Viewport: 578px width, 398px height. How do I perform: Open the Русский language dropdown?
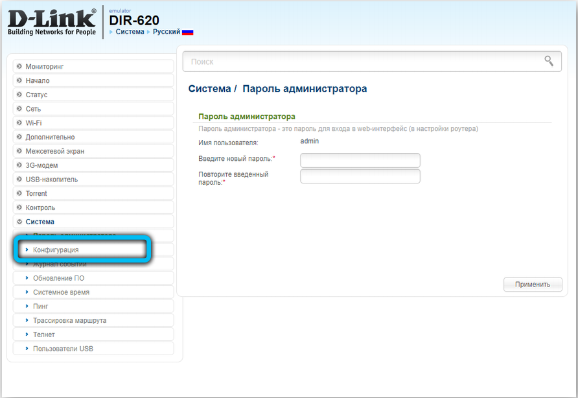coord(166,32)
